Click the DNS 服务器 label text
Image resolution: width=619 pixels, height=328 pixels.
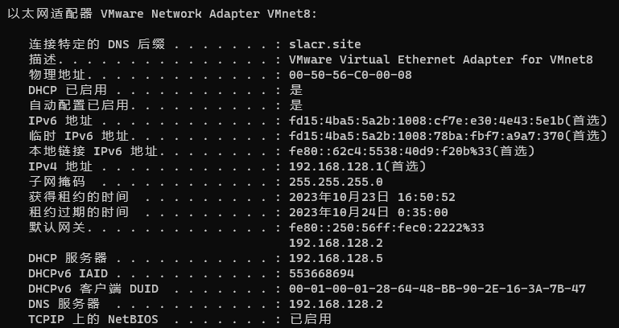[64, 304]
